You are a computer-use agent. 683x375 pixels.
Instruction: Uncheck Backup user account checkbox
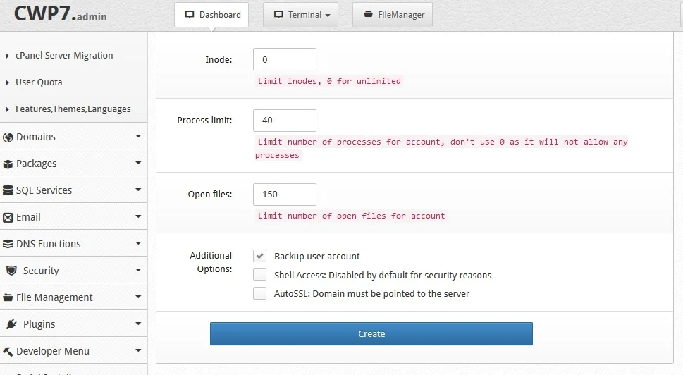[x=259, y=256]
